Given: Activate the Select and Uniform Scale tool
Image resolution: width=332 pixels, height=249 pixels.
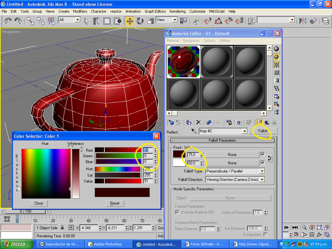Looking at the screenshot, I should point(150,21).
